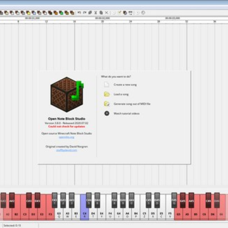
Task: Select the Guitar instrument icon
Action: 17,13
